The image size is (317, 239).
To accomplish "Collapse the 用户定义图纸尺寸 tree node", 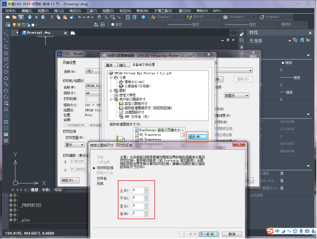I will [111, 99].
